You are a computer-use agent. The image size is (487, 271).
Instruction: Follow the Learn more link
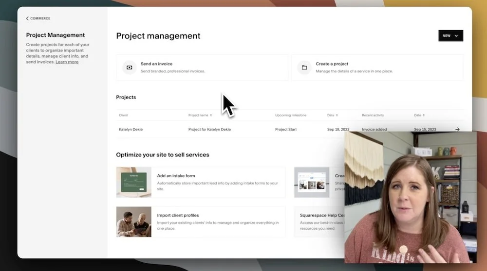(x=67, y=62)
